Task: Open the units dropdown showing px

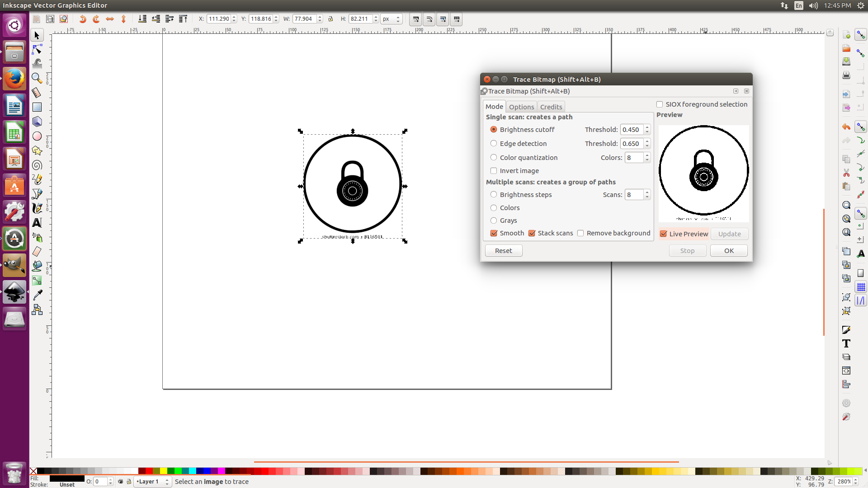Action: (391, 19)
